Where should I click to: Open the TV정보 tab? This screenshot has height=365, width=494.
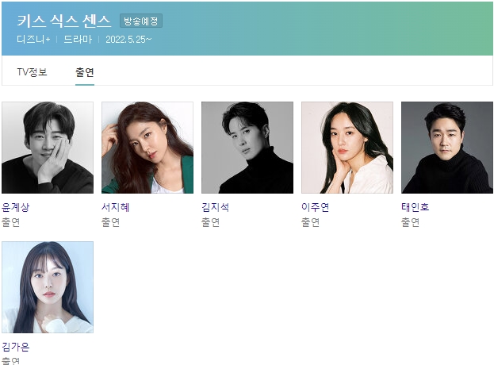33,72
